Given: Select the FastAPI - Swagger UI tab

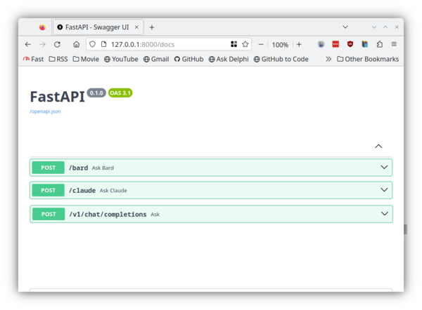Looking at the screenshot, I should pyautogui.click(x=98, y=27).
